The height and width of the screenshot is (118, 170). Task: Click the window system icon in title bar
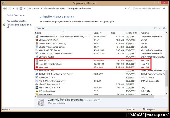click(x=3, y=3)
